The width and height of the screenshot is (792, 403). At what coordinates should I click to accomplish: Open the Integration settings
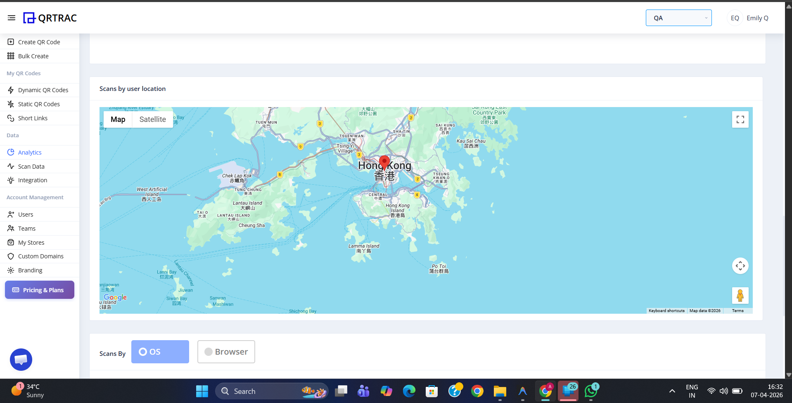tap(32, 180)
